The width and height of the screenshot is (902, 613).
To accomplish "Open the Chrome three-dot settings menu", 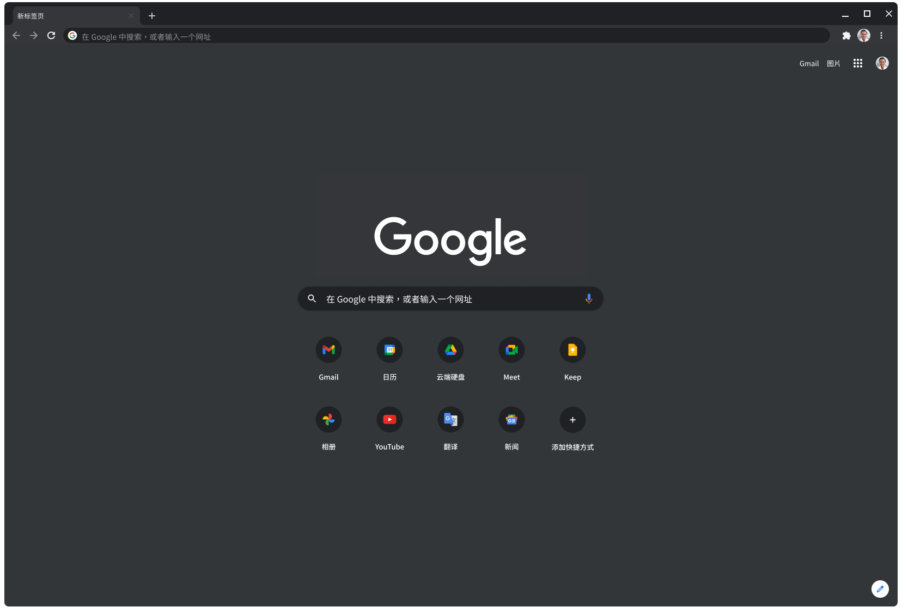I will (881, 35).
